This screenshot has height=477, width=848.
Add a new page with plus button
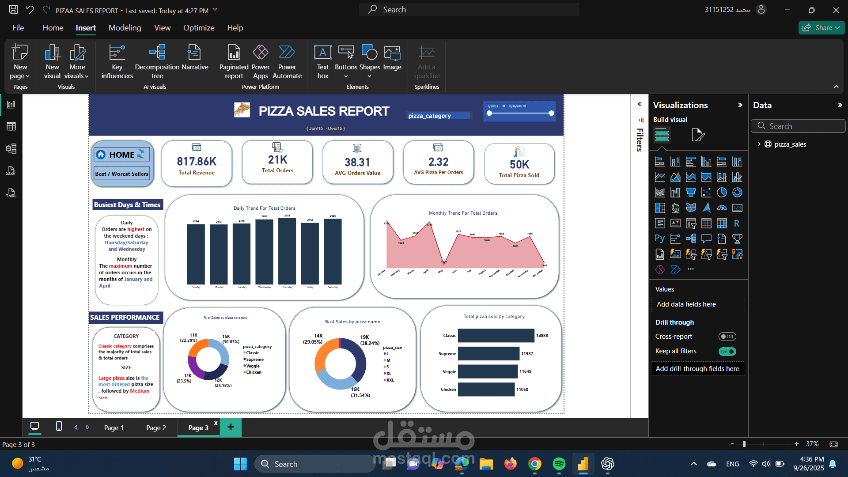(x=231, y=427)
